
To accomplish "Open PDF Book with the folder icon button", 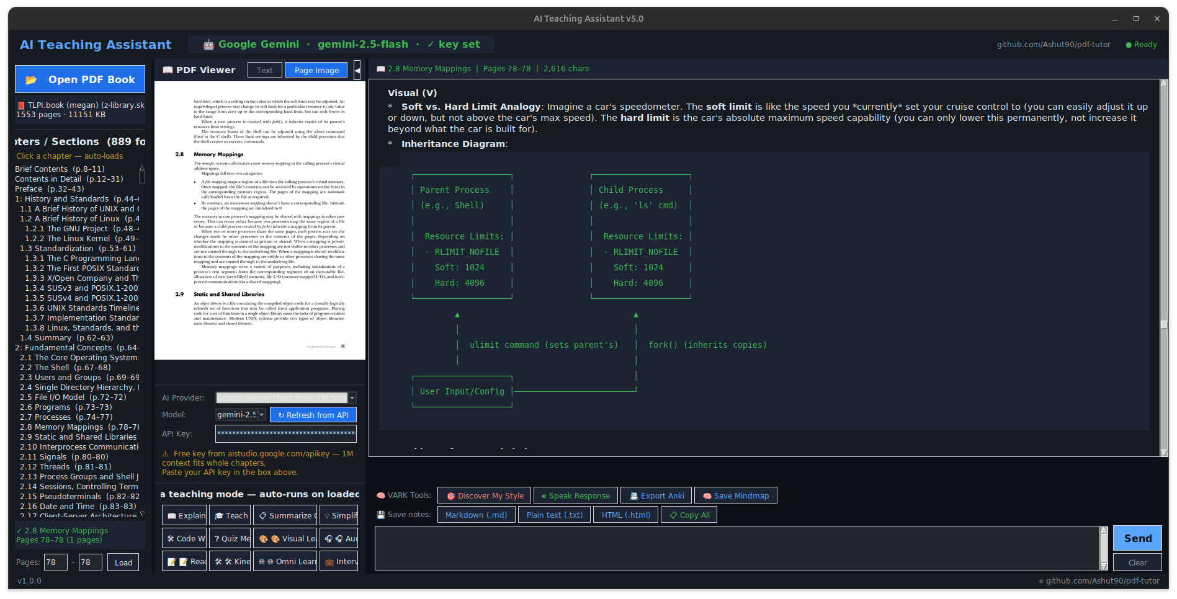I will [x=80, y=79].
